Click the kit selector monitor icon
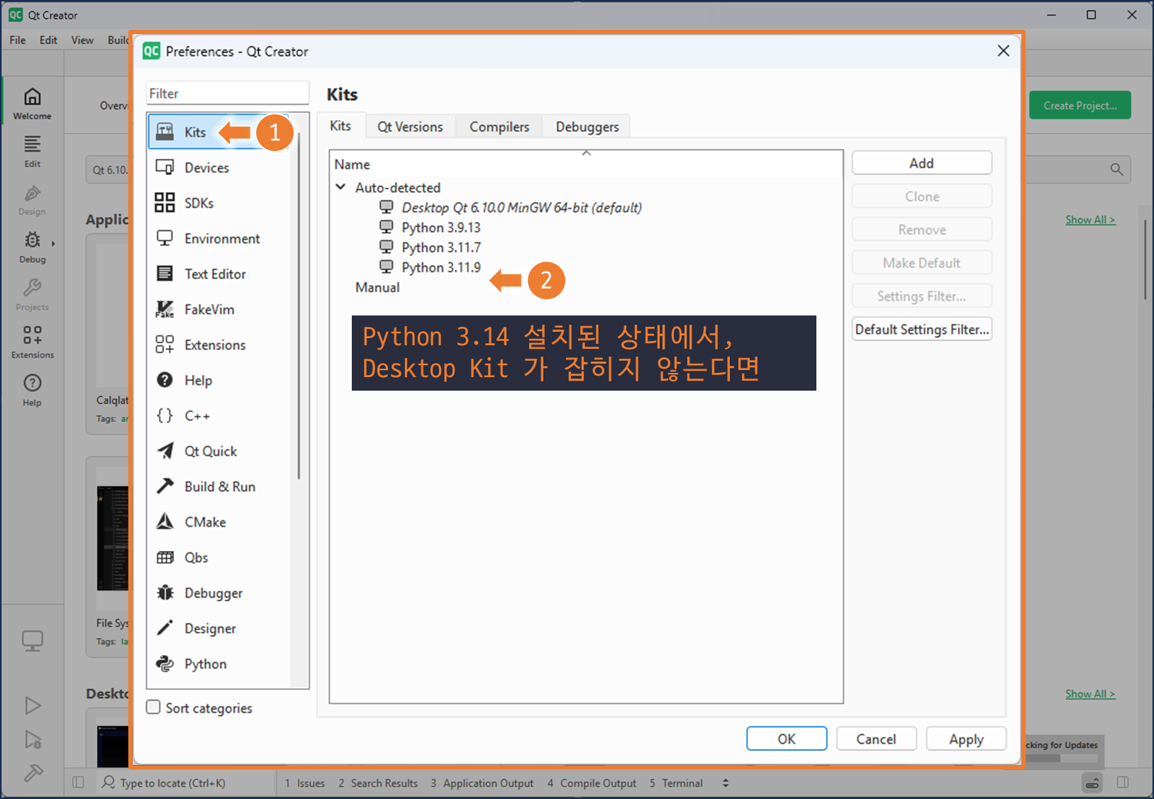Viewport: 1154px width, 799px height. [x=33, y=641]
